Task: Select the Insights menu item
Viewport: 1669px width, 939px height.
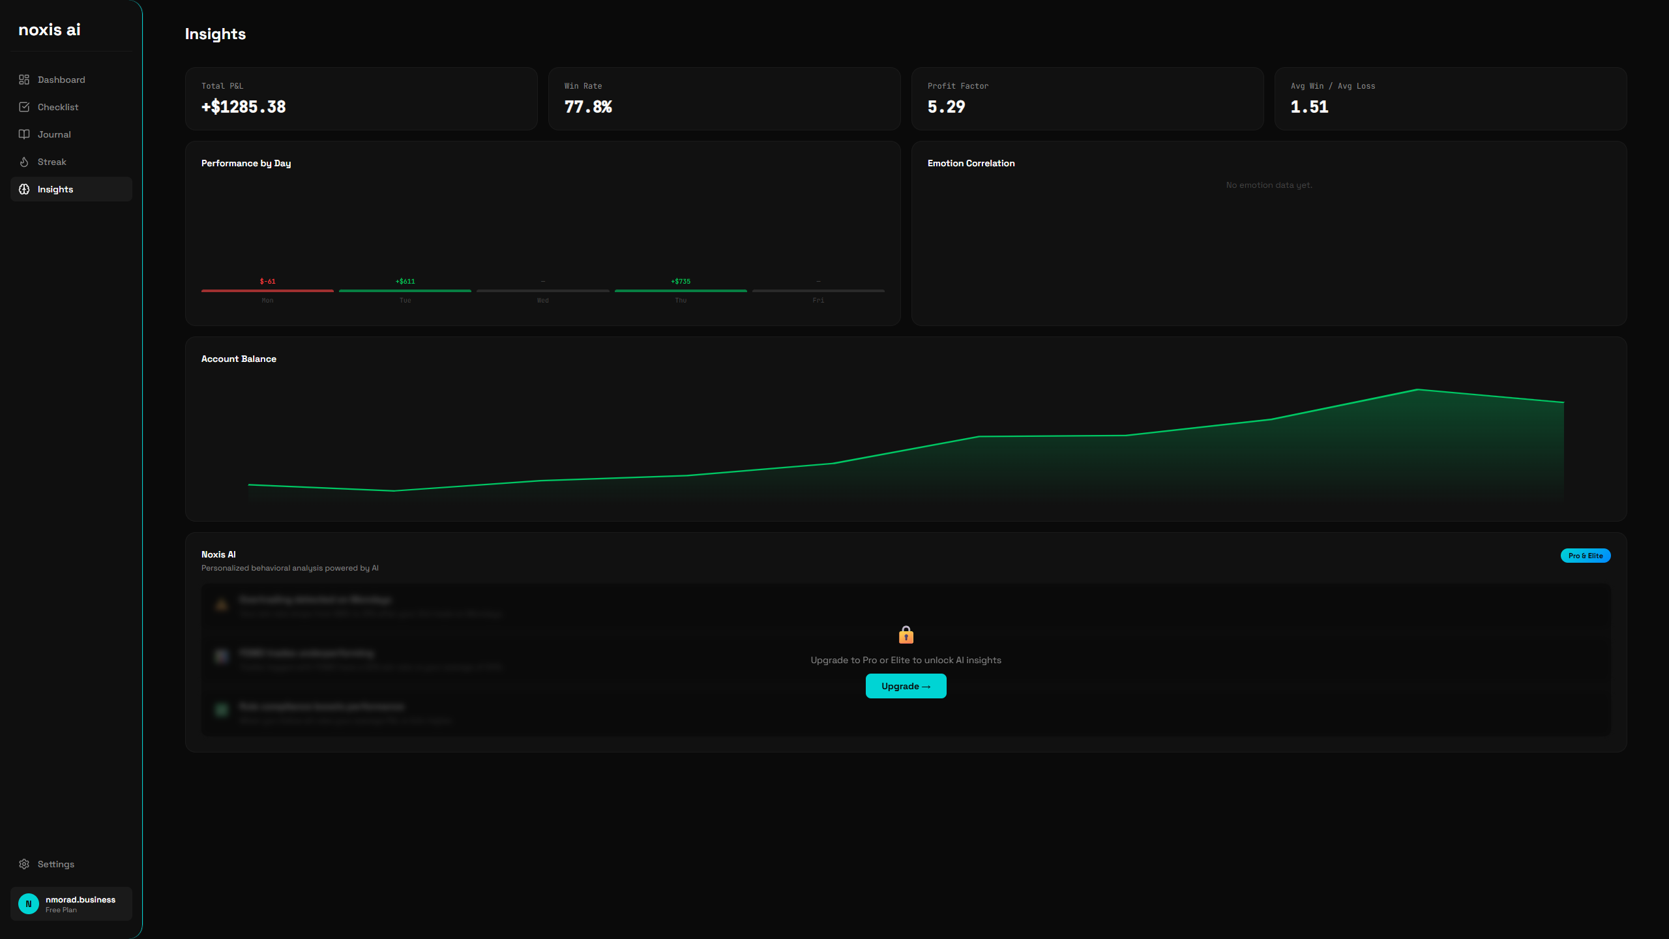Action: [71, 189]
